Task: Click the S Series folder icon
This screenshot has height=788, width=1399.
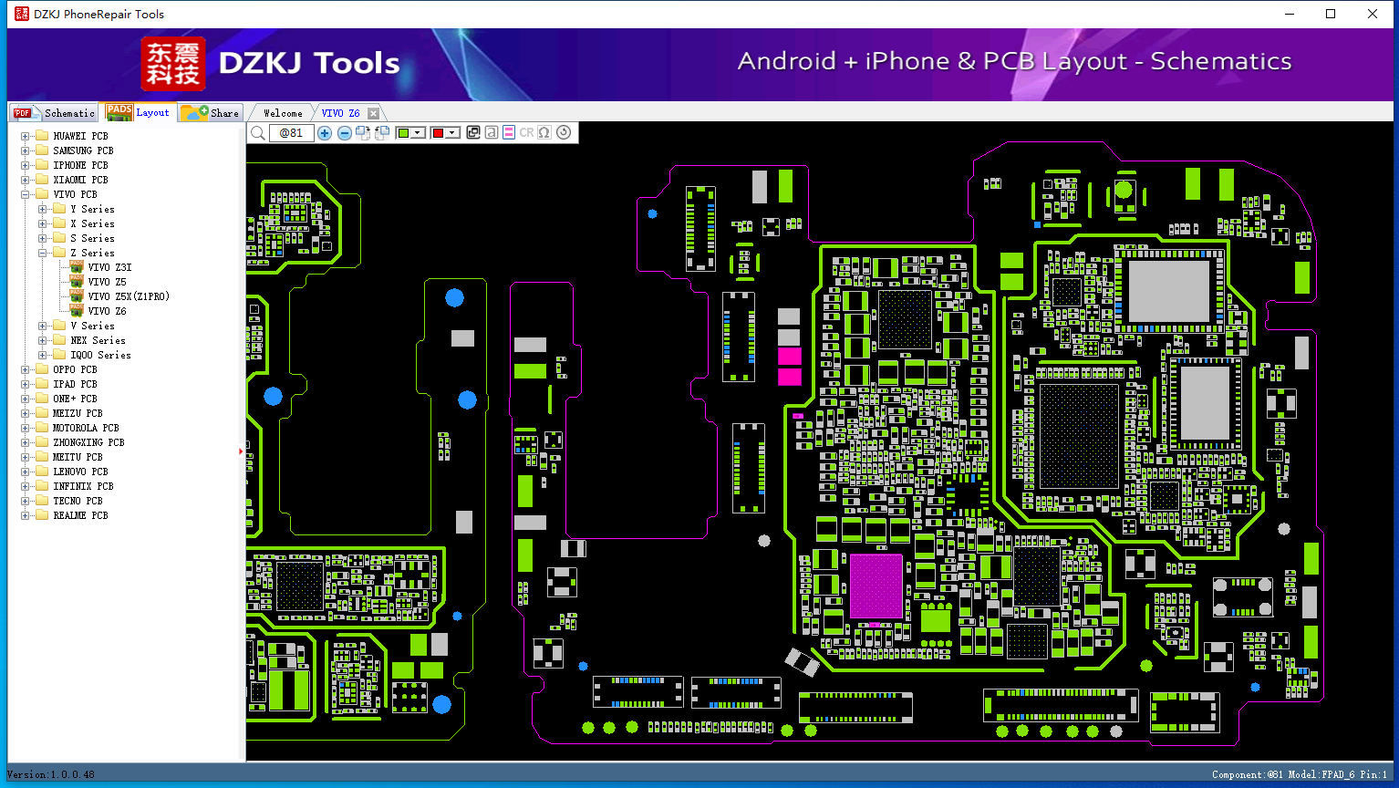Action: pos(59,238)
